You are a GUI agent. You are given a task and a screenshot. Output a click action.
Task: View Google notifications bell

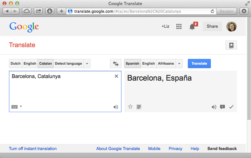pos(192,27)
